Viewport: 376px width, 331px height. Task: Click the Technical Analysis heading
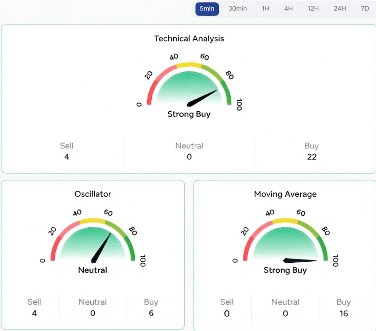click(189, 39)
